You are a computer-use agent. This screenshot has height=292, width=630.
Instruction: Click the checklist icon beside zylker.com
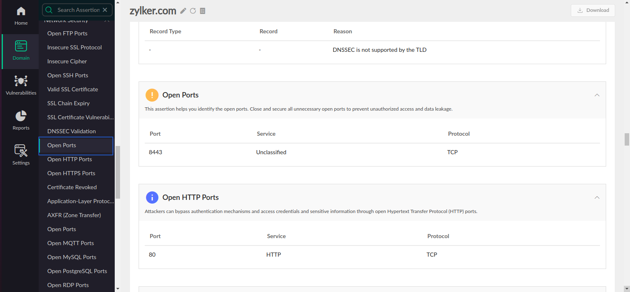[x=202, y=11]
